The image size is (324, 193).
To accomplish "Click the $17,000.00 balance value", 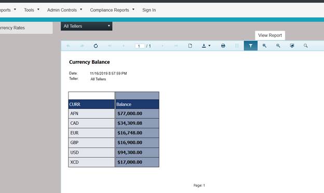I will (x=130, y=162).
